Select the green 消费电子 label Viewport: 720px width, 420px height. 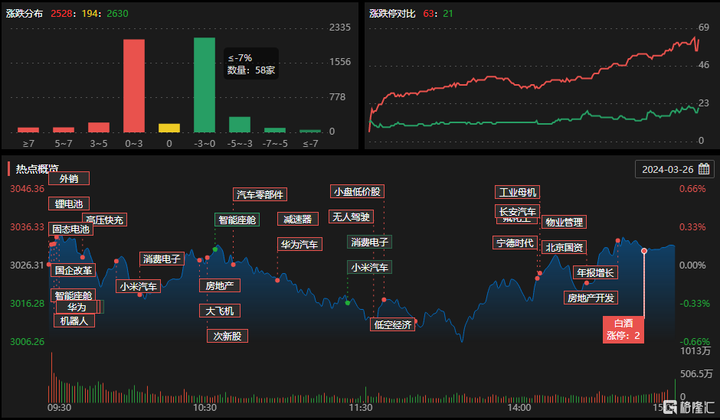point(369,242)
